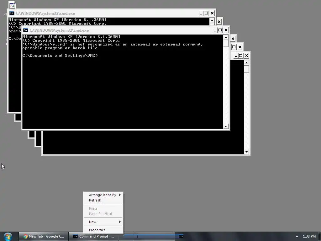Viewport: 321px width, 241px height.
Task: Select Properties in the context menu
Action: click(x=103, y=230)
